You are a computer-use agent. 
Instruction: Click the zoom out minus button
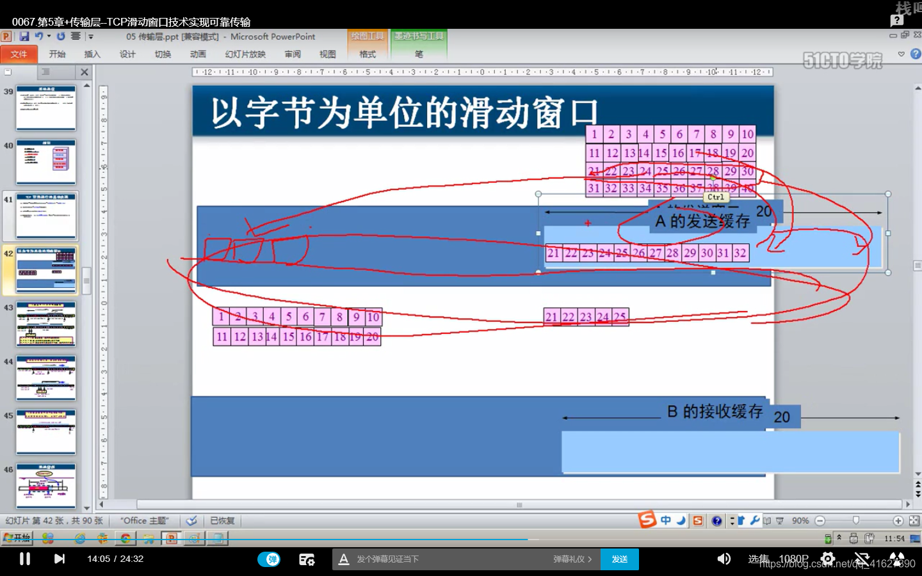pos(820,521)
